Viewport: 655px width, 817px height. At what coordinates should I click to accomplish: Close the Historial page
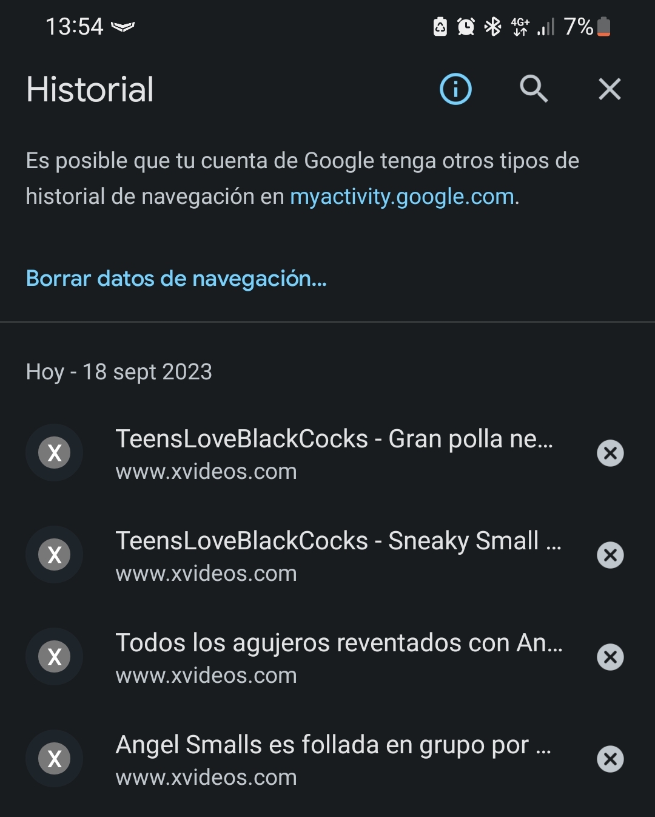610,89
